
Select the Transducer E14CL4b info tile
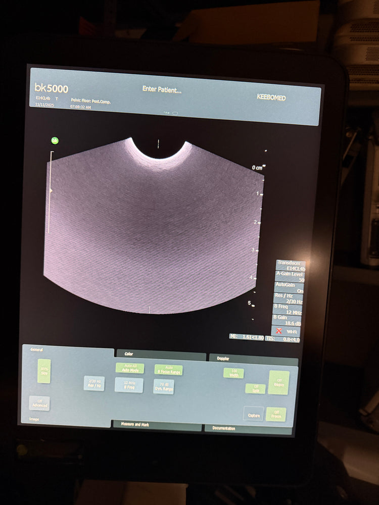[290, 266]
